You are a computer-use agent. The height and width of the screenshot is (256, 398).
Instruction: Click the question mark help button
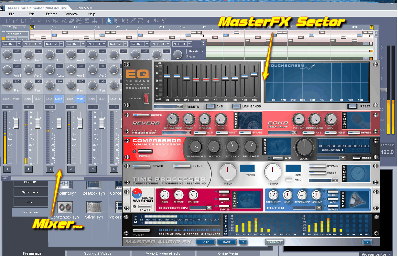pos(243,242)
